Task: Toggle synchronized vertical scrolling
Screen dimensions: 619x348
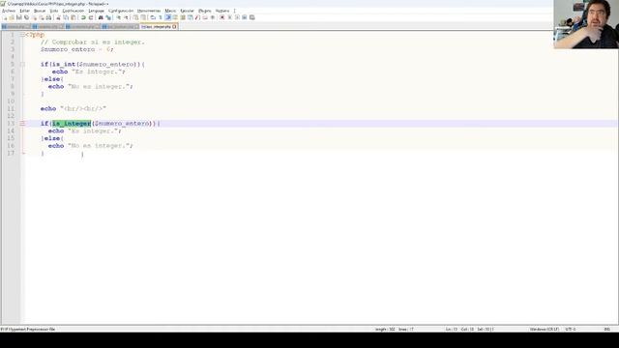Action: click(x=135, y=17)
